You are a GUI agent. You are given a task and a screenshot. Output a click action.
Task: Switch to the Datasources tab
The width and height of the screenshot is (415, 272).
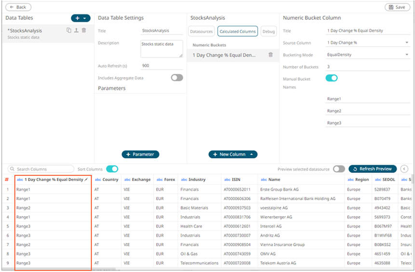tap(201, 31)
